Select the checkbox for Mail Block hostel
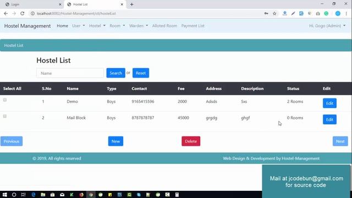The height and width of the screenshot is (198, 352). pos(5,116)
